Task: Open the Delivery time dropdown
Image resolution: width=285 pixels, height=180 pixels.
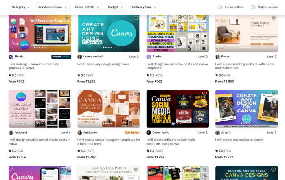Action: pyautogui.click(x=144, y=7)
